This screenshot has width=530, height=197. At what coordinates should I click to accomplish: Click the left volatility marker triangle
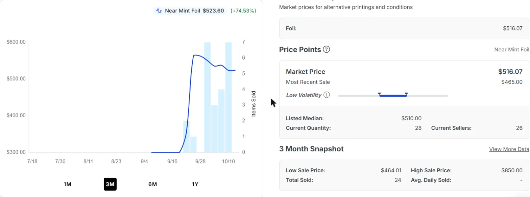click(379, 93)
